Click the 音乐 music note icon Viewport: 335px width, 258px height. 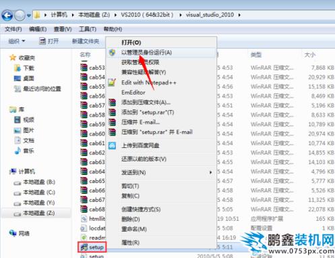[18, 151]
